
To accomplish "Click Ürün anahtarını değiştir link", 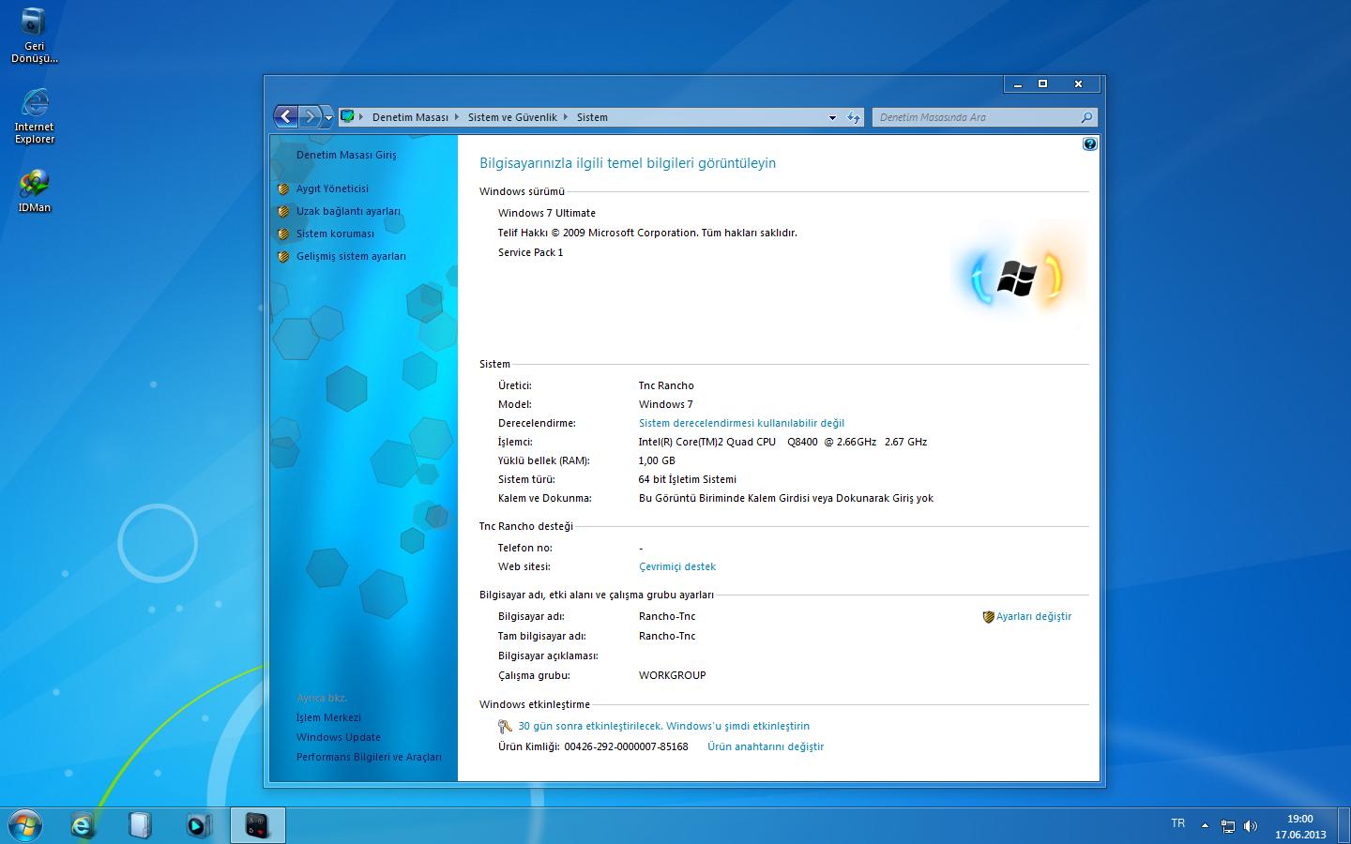I will (766, 746).
